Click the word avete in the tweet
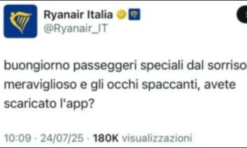Image resolution: width=247 pixels, height=148 pixels. pyautogui.click(x=220, y=85)
